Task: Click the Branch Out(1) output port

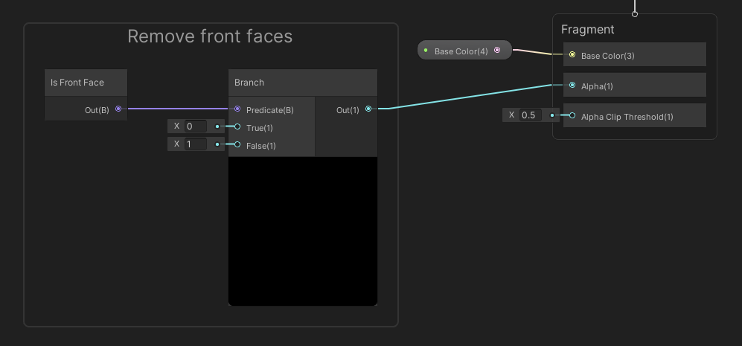Action: 368,109
